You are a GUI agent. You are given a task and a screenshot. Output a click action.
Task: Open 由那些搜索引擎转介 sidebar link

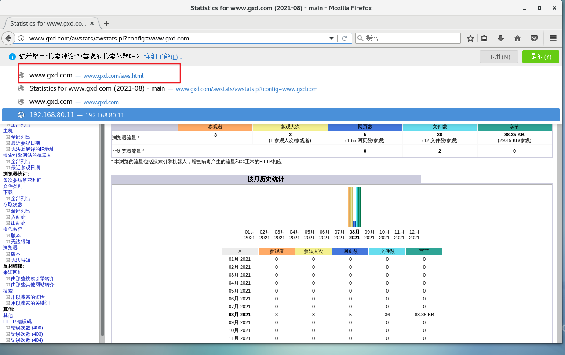(33, 278)
